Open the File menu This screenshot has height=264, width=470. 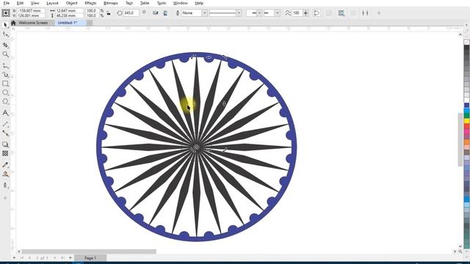[6, 3]
